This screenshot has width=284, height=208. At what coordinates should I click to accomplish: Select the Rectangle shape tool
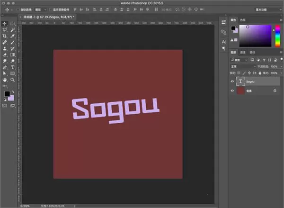[x=12, y=73]
